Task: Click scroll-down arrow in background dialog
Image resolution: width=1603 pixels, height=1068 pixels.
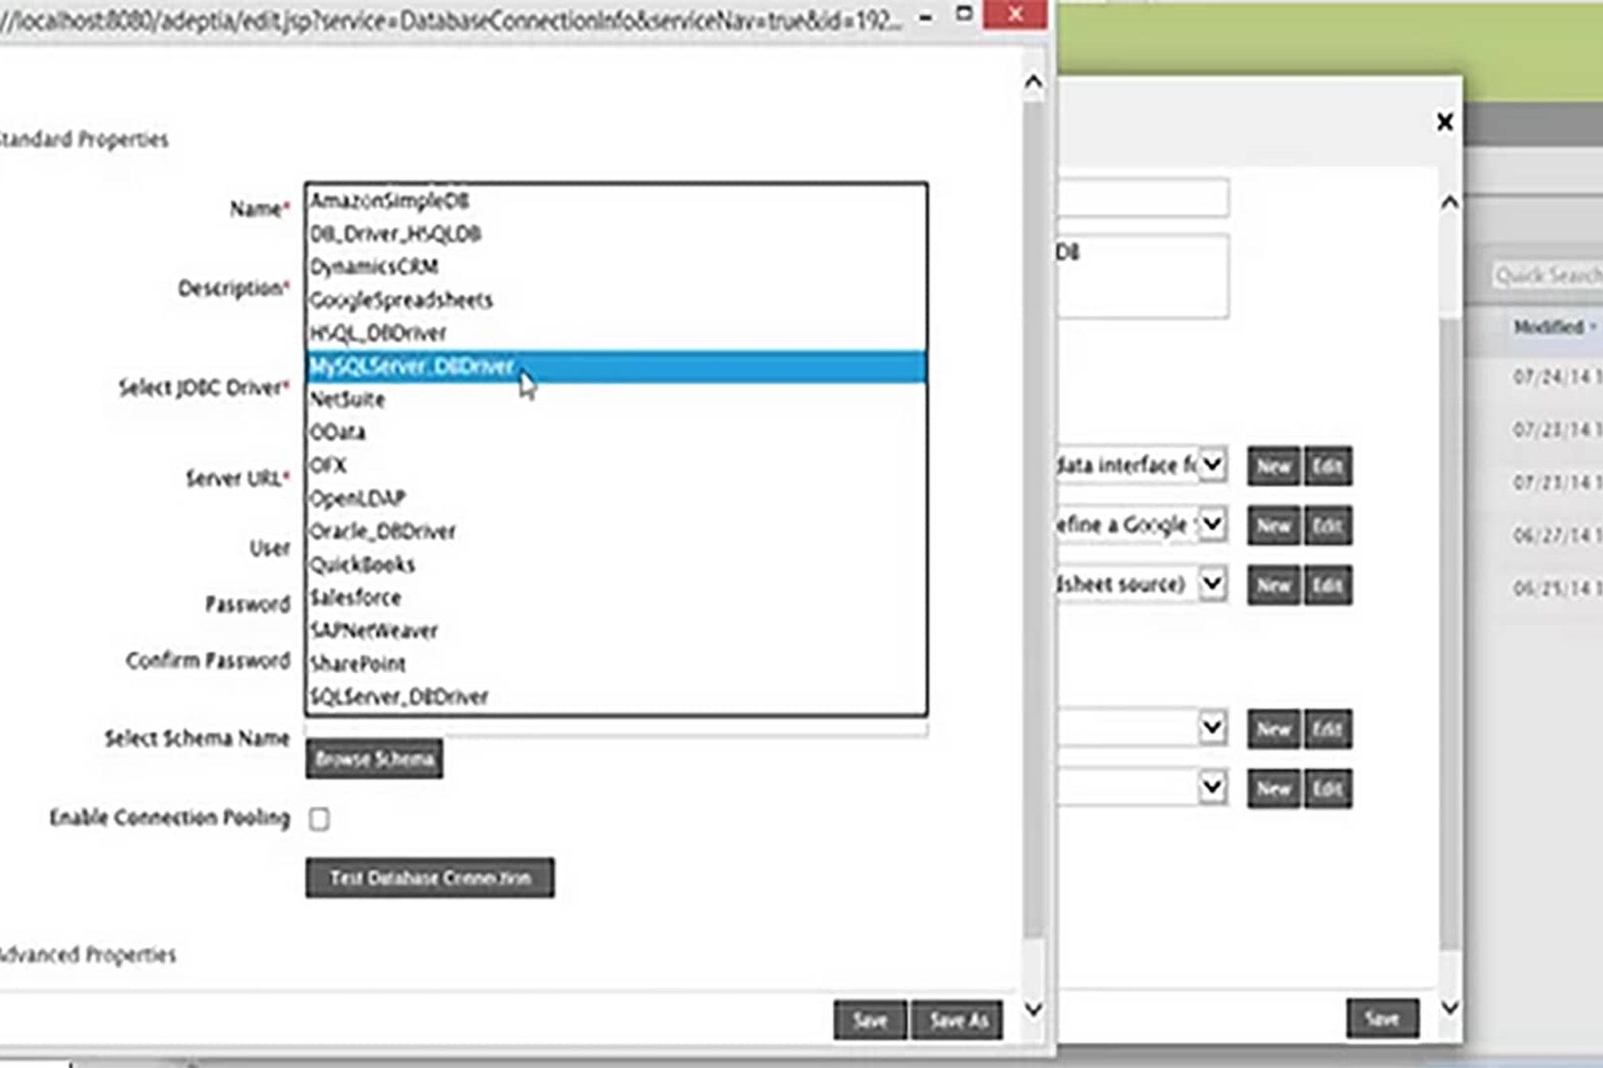Action: click(x=1449, y=1008)
